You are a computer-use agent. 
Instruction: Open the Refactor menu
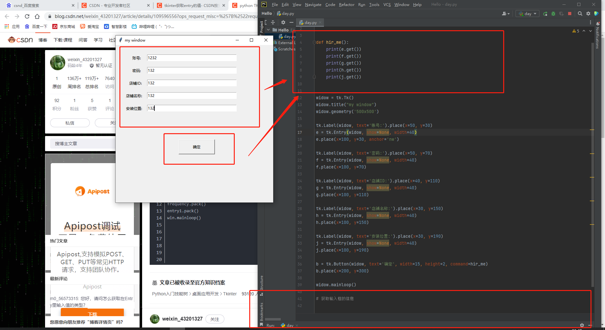346,4
